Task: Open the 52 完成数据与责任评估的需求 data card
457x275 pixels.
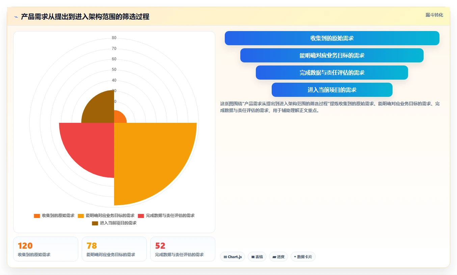Action: [x=183, y=249]
